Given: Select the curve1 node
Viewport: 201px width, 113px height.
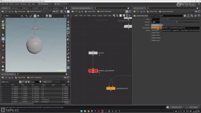Looking at the screenshot, I should [93, 53].
